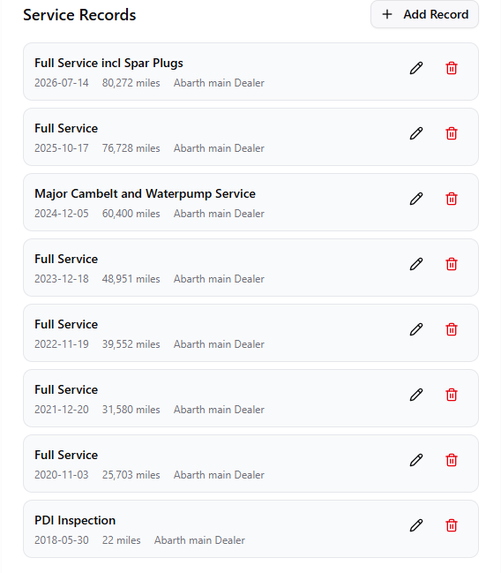
Task: Edit the PDI Inspection record
Action: (416, 525)
